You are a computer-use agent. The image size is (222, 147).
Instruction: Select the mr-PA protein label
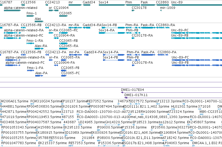(x=74, y=52)
